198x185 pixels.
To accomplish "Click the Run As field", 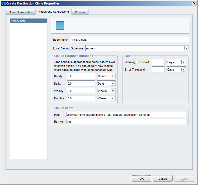I will (x=126, y=122).
